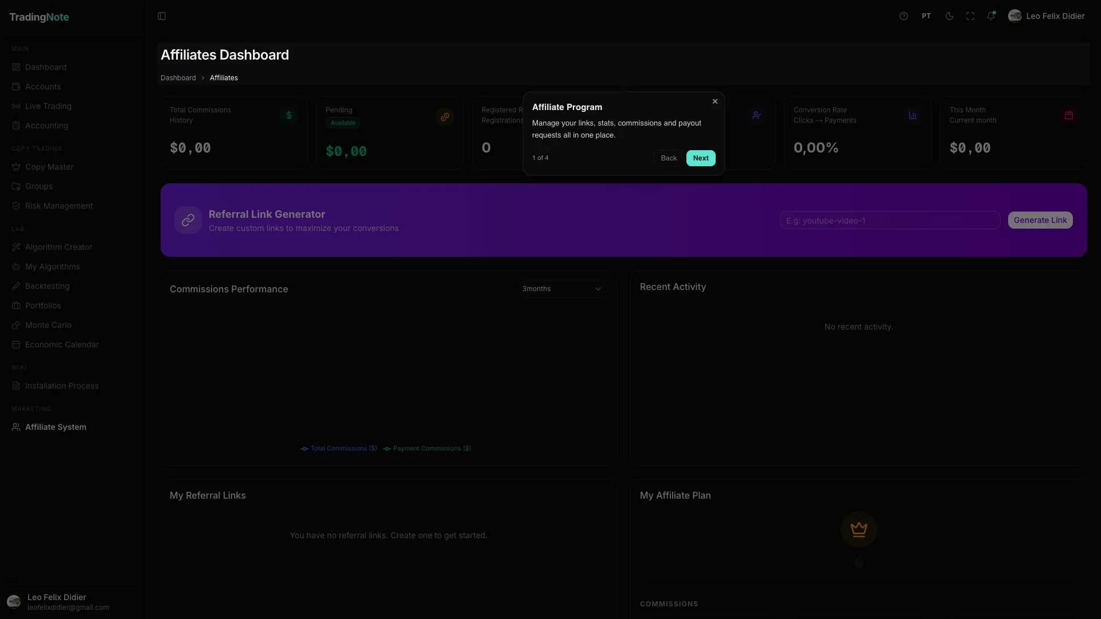The image size is (1101, 619).
Task: Open Dashboard in the sidebar
Action: pyautogui.click(x=72, y=67)
